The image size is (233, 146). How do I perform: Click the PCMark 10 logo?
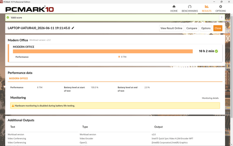(x=29, y=9)
